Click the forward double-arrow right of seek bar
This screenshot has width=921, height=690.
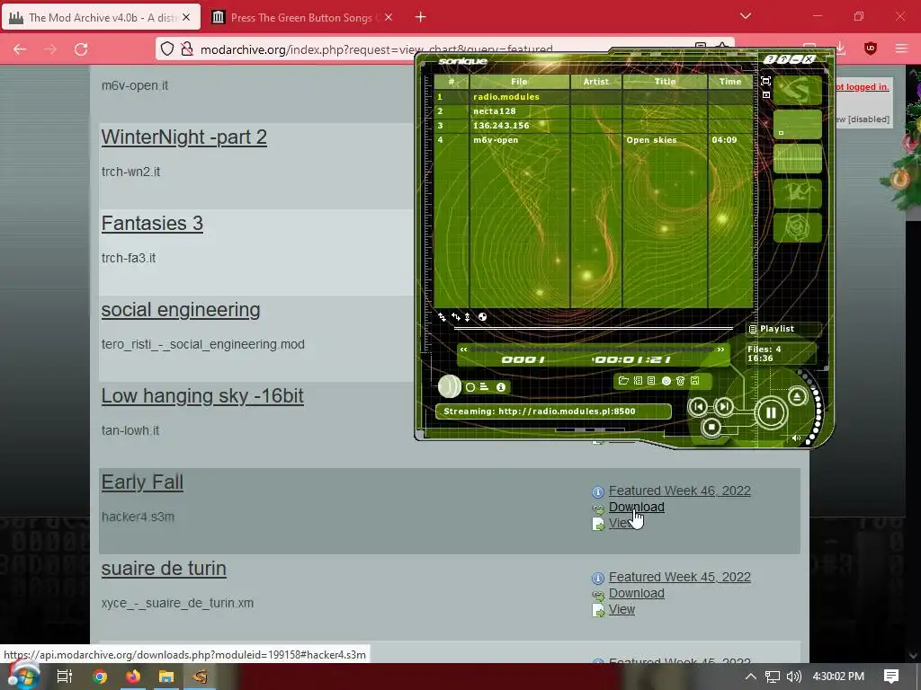click(720, 349)
